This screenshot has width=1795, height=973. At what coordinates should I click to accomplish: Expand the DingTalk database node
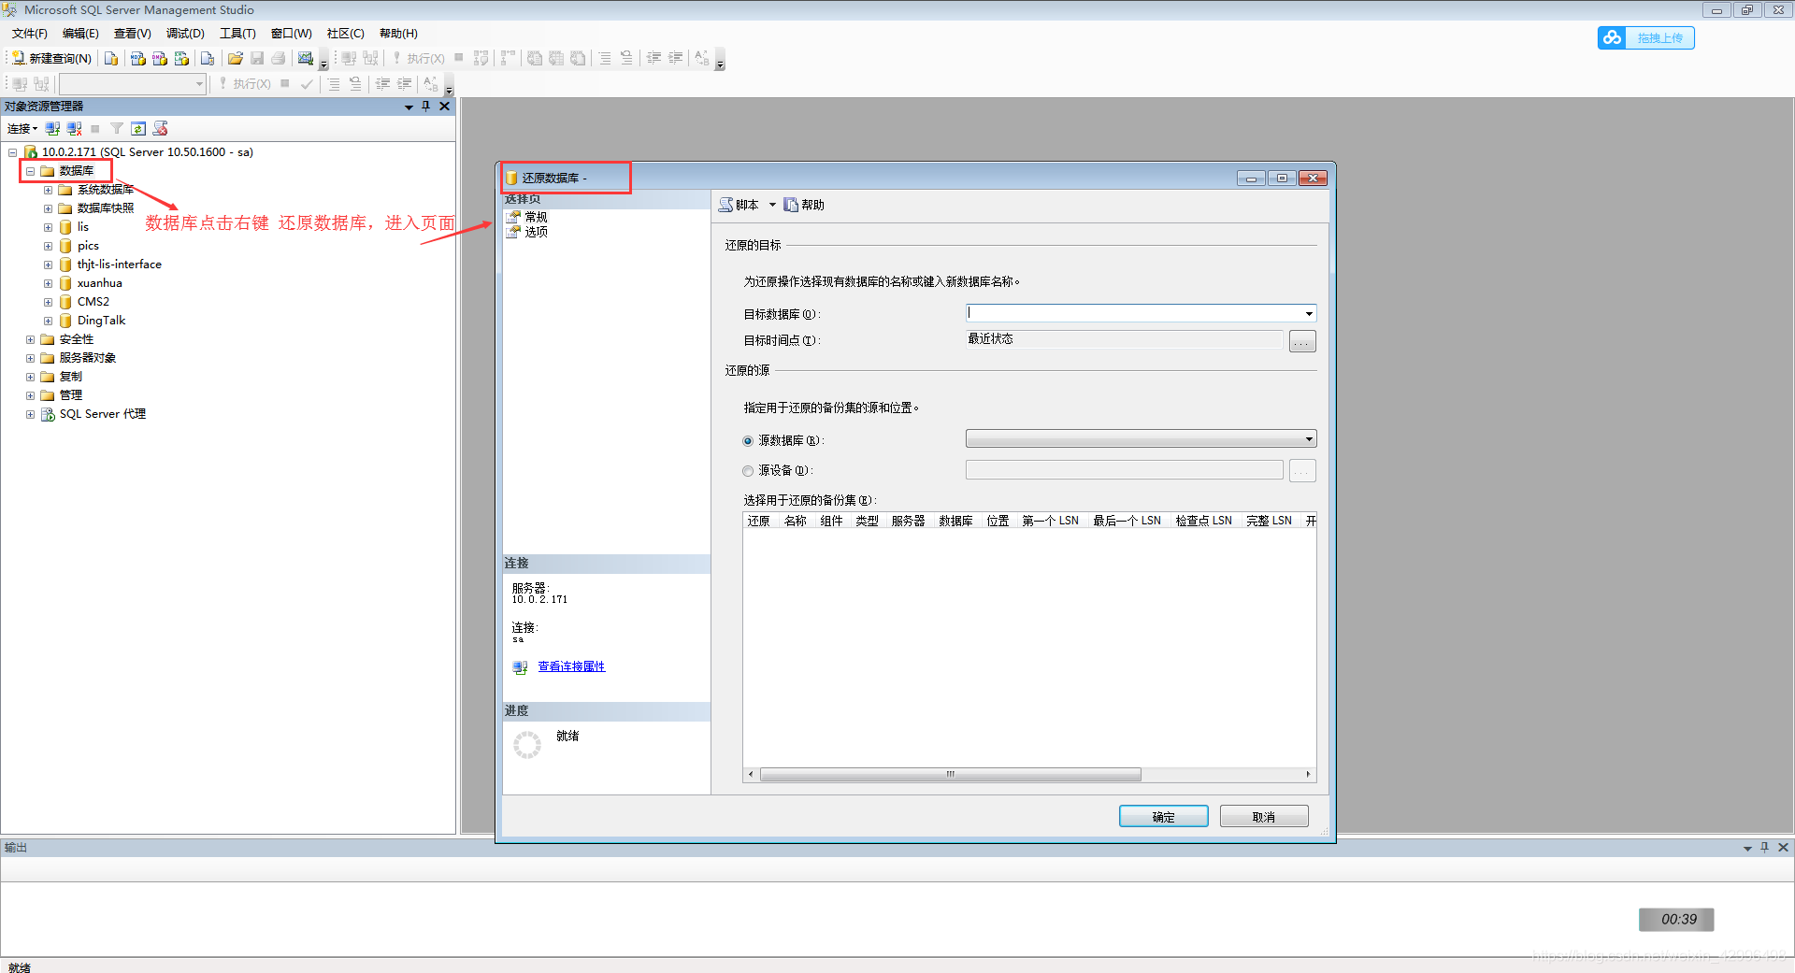(x=48, y=321)
